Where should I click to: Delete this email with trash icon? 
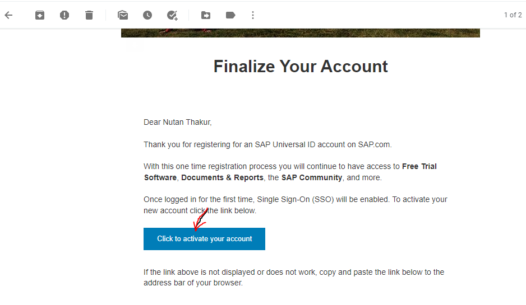click(89, 15)
